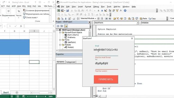Click Normal view icon in Excel status bar
Screen dimensions: 174x98
pyautogui.click(x=12, y=96)
